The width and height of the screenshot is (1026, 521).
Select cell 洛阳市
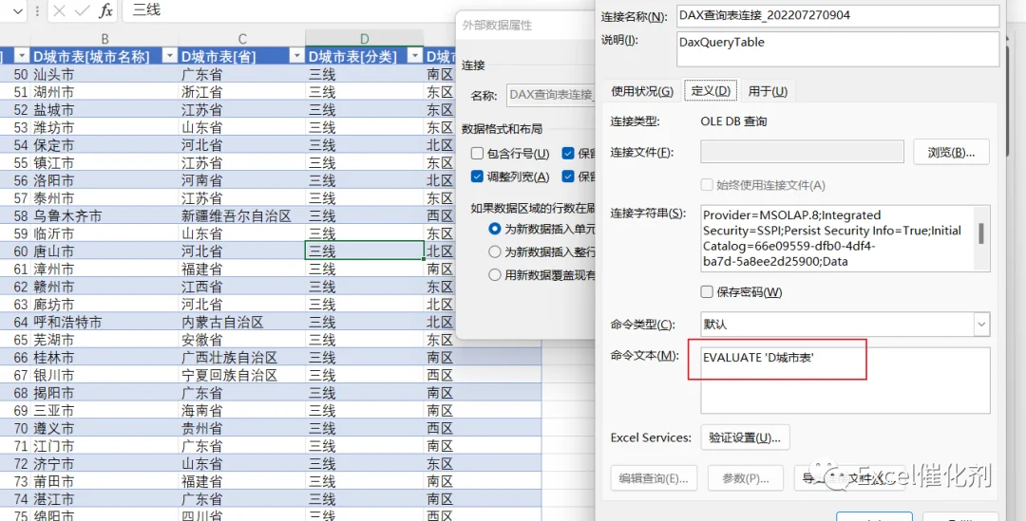pyautogui.click(x=104, y=180)
